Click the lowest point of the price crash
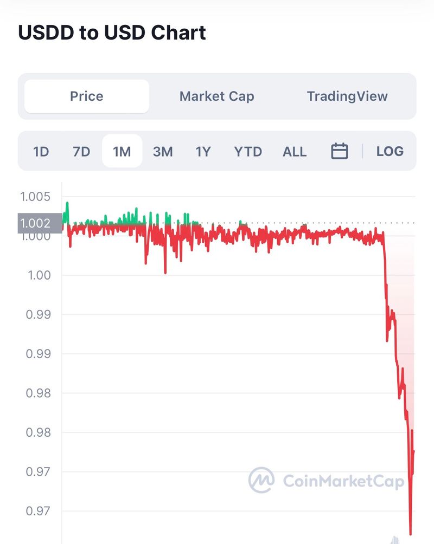The width and height of the screenshot is (434, 544). click(410, 533)
